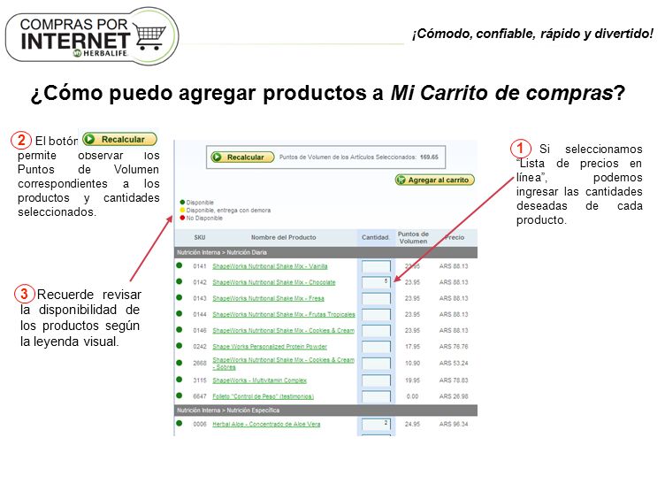
Task: Click quantity field for SKU 2668 Sobres
Action: [x=376, y=364]
